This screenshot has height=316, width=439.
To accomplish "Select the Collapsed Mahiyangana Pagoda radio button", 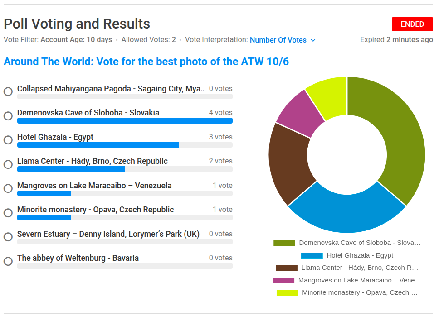I will (8, 91).
